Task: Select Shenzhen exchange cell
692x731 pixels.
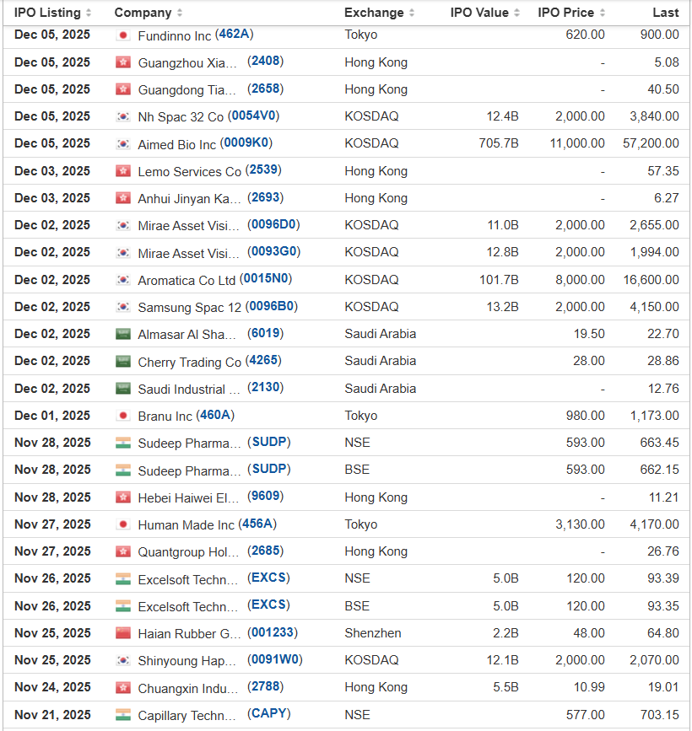Action: tap(373, 633)
